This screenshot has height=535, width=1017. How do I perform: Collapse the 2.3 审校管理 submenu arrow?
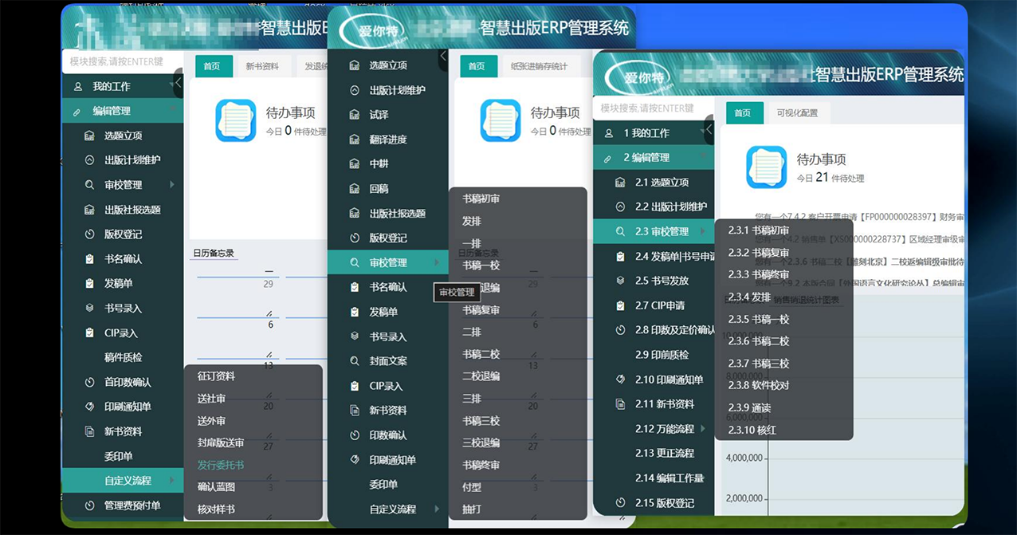(702, 232)
